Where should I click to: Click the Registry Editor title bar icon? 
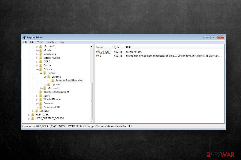point(24,38)
